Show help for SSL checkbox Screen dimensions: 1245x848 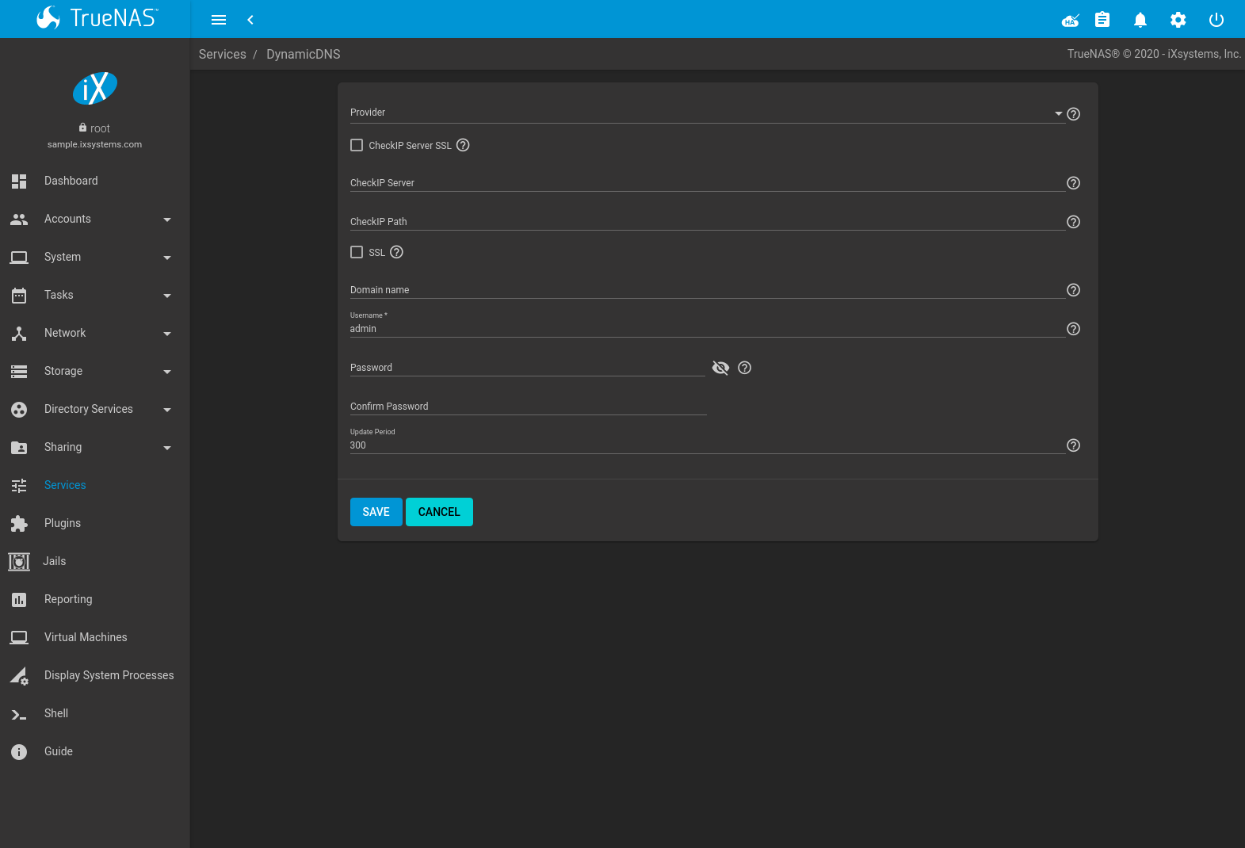point(397,252)
